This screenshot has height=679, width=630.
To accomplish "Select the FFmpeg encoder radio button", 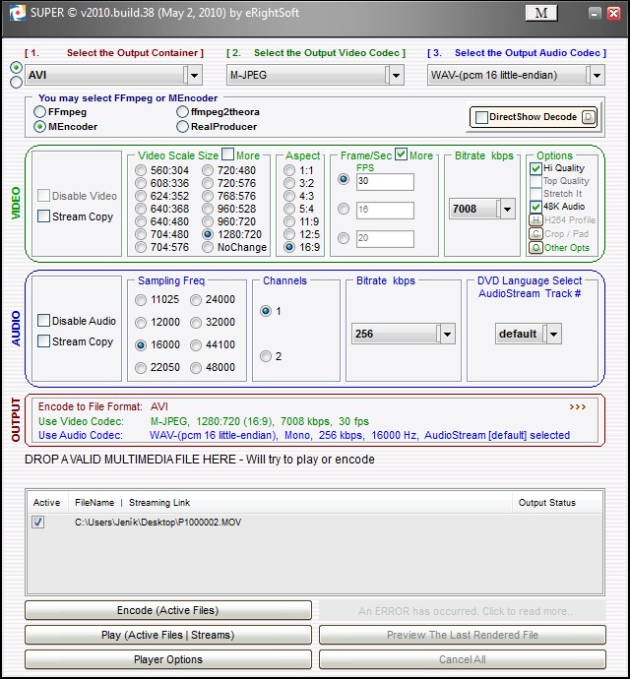I will 40,112.
